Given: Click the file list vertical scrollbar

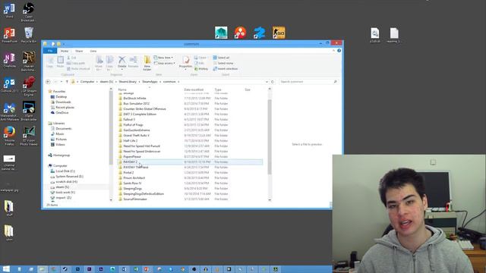Looking at the screenshot, I should click(x=270, y=136).
